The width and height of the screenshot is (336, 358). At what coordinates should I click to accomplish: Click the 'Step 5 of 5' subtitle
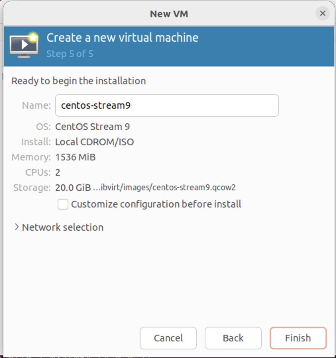(70, 54)
